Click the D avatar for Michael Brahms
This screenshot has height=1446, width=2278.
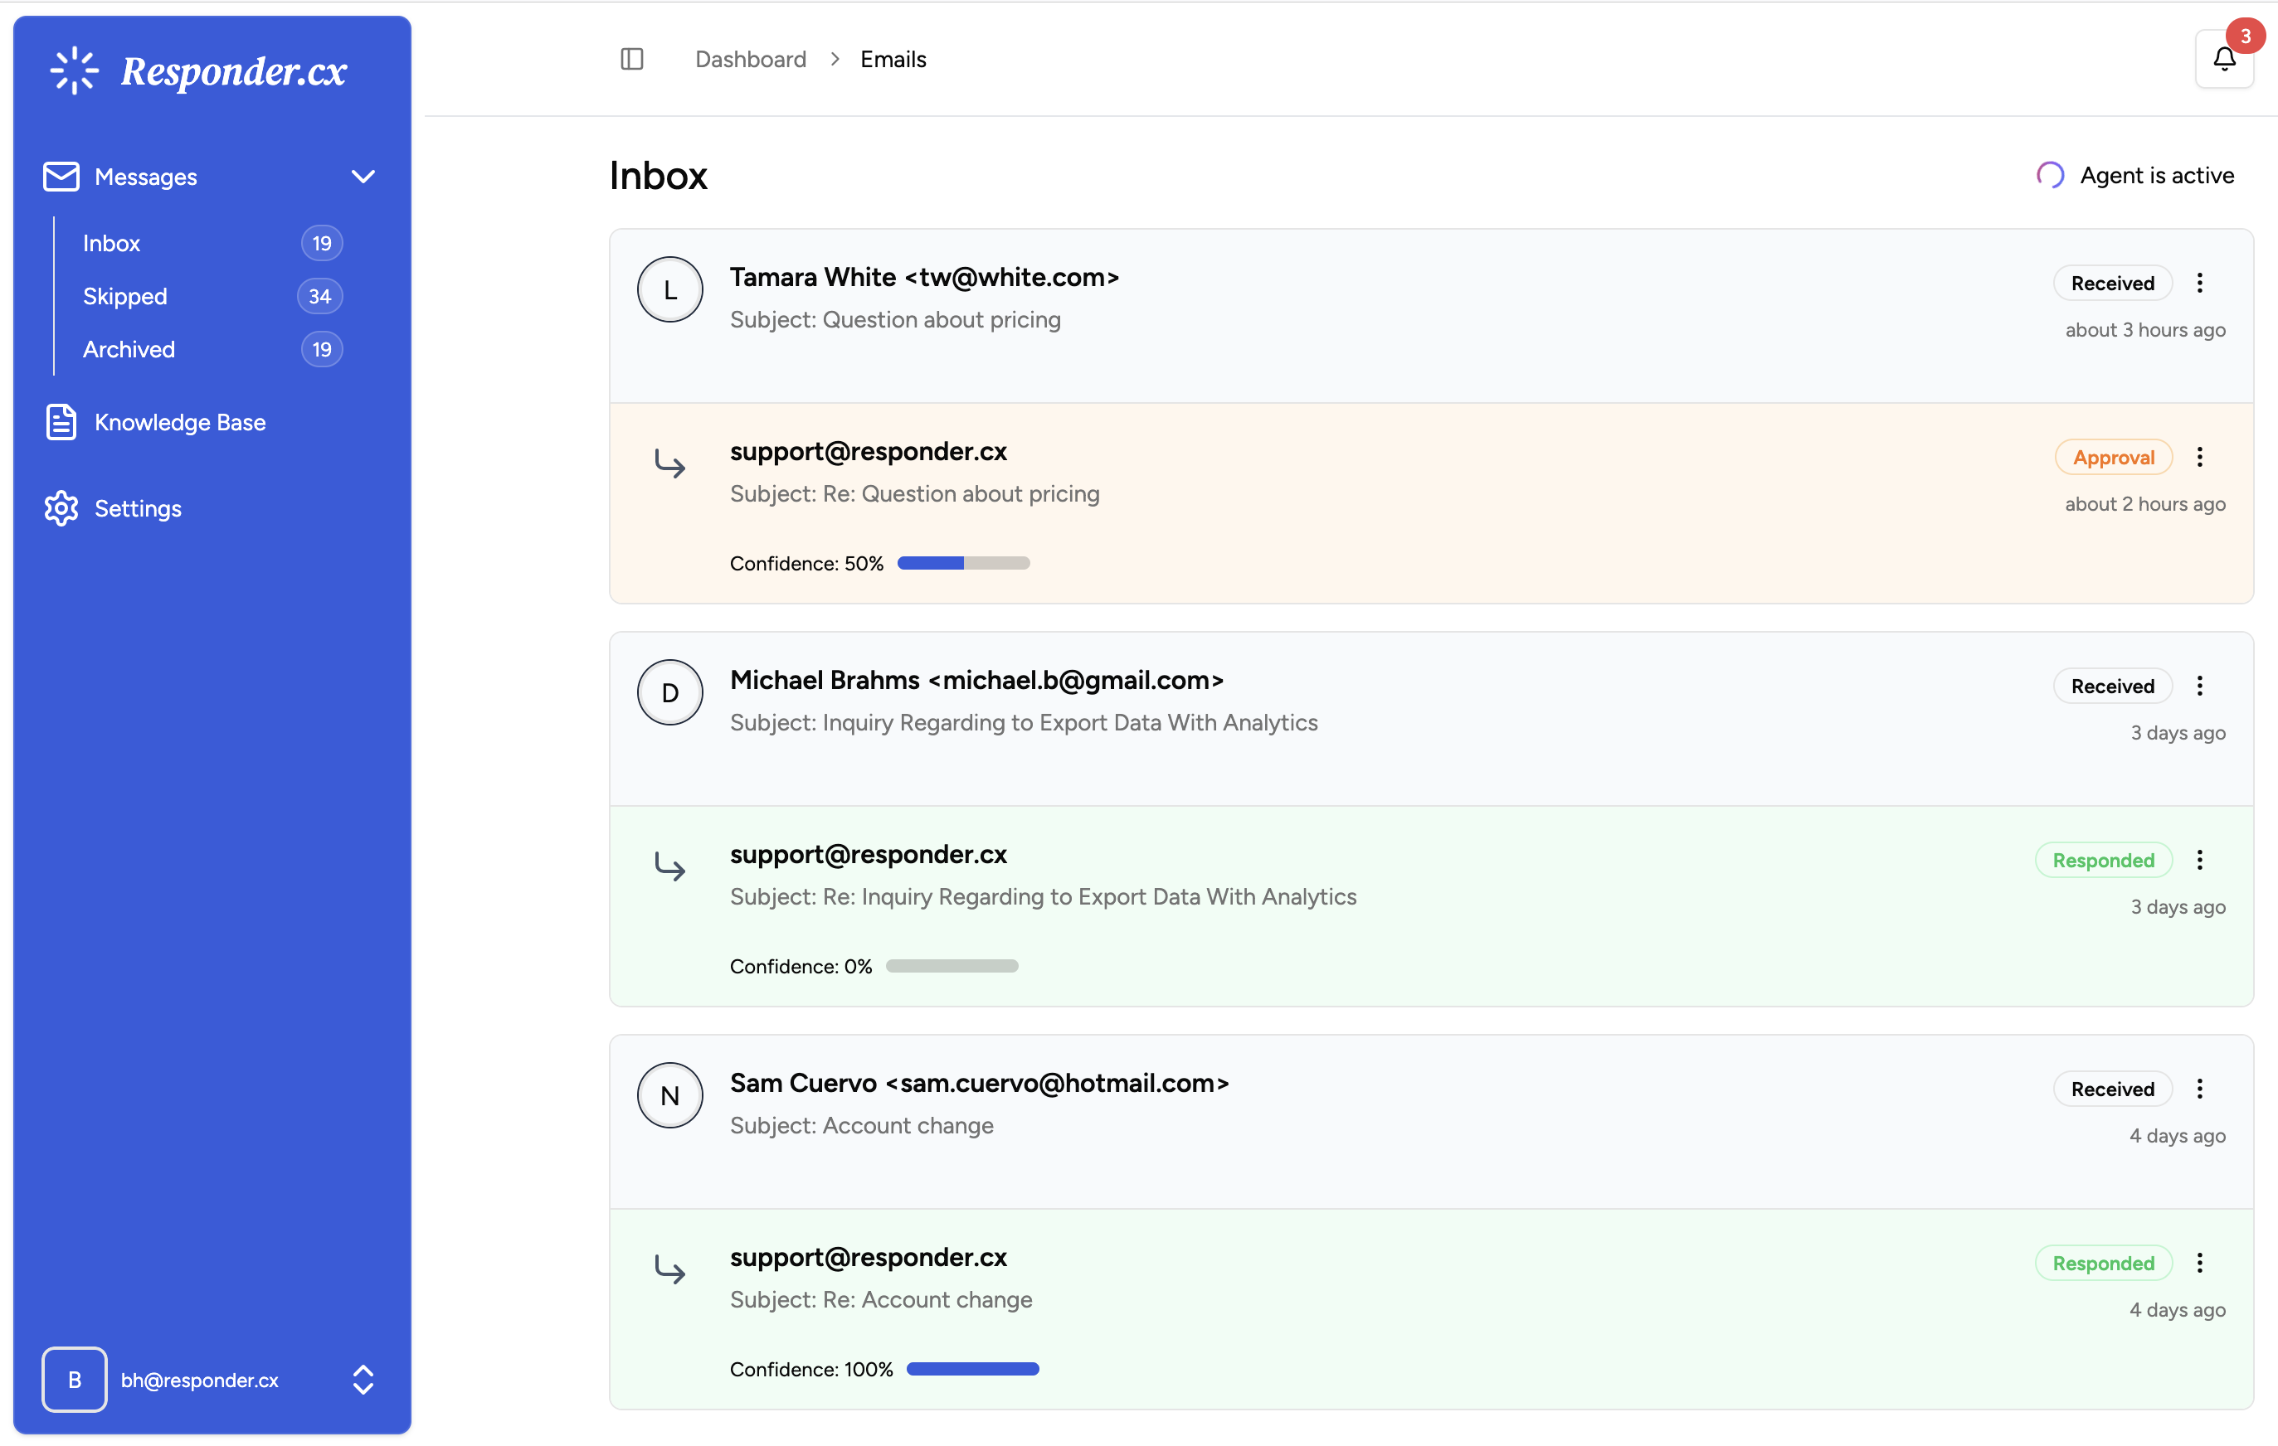click(669, 692)
